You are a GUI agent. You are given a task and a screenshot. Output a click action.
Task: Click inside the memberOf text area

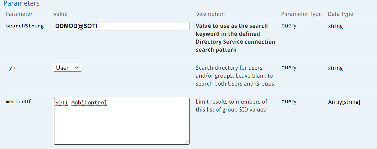coord(122,124)
